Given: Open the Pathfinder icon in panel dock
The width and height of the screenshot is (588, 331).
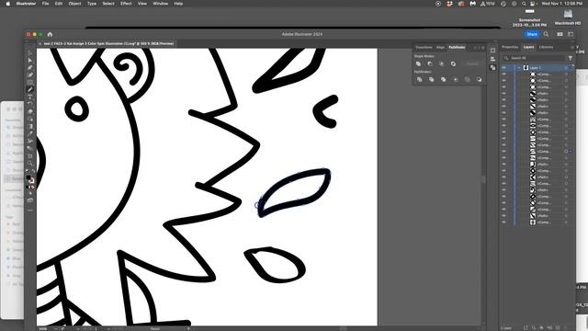Looking at the screenshot, I should [492, 67].
